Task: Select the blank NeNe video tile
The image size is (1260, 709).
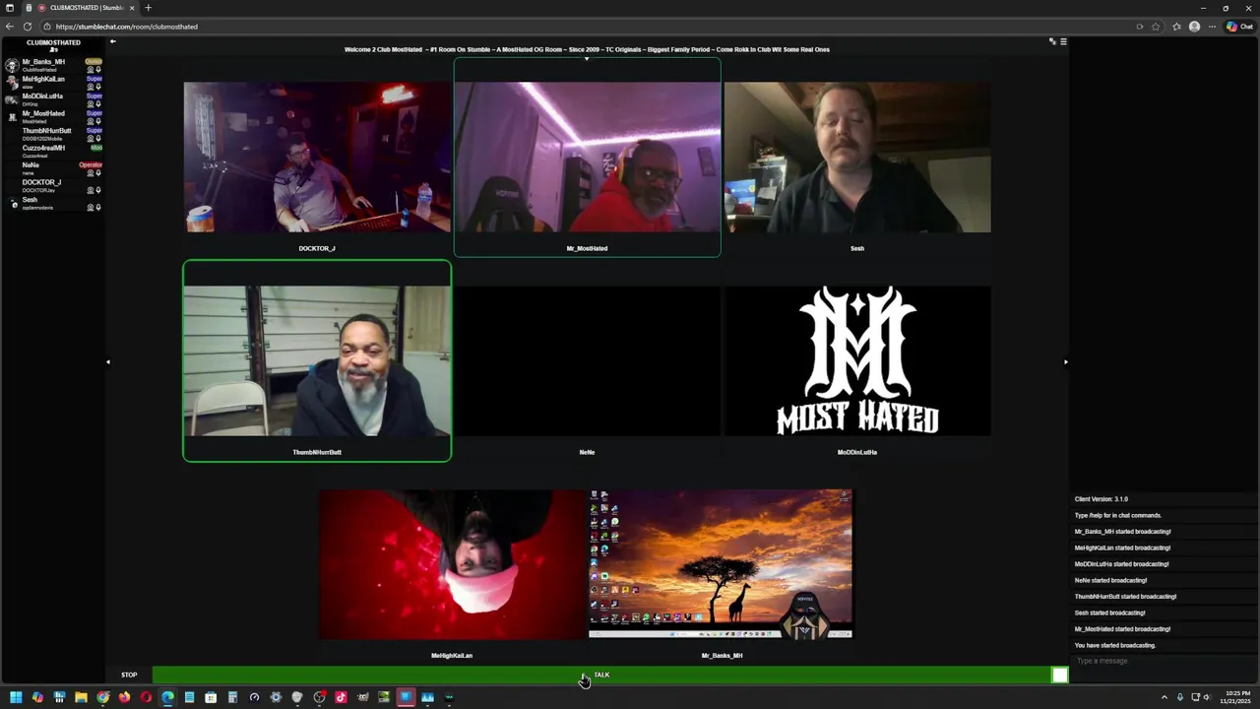Action: pos(587,361)
